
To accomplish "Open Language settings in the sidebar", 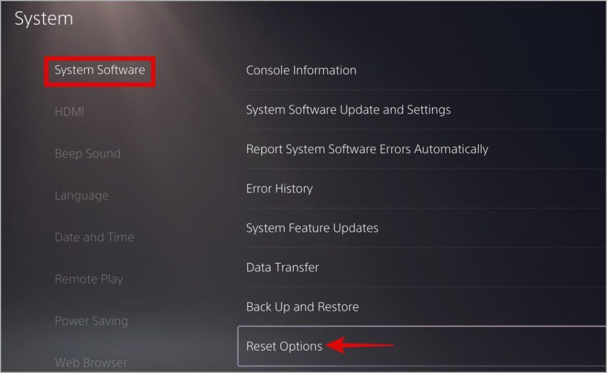I will point(81,195).
